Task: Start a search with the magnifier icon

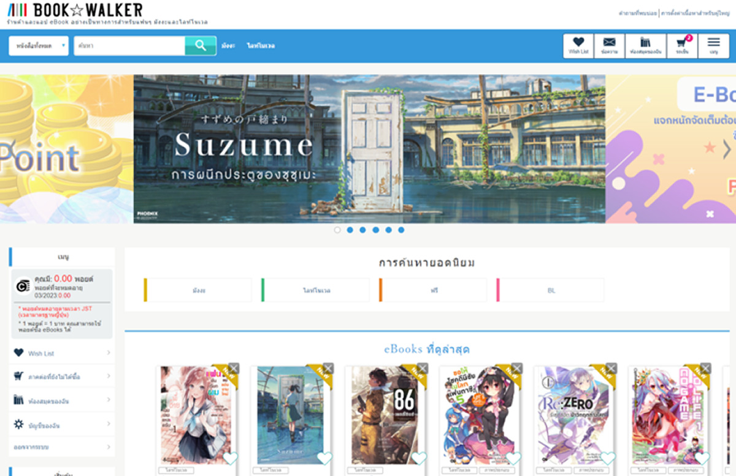Action: pyautogui.click(x=200, y=45)
